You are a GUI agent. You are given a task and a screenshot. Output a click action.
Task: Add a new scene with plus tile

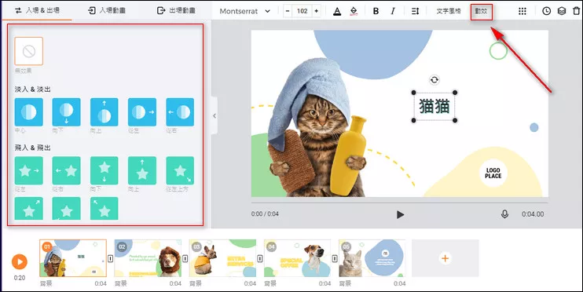coord(445,258)
